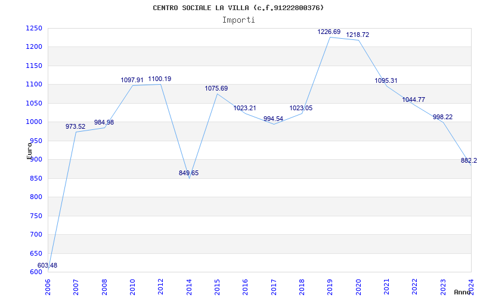Click the 850 value on Euro axis

tap(35, 178)
